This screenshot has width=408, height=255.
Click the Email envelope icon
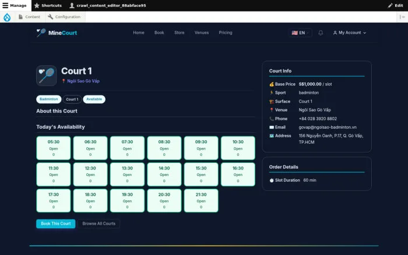(272, 127)
